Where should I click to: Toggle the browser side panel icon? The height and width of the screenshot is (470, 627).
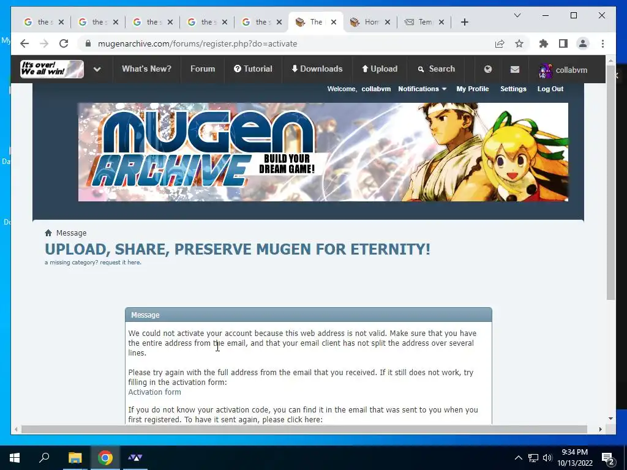click(563, 43)
